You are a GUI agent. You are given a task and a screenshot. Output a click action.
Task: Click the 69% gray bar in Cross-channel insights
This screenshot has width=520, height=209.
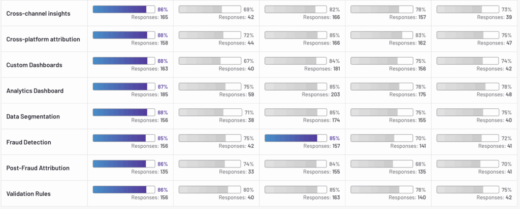tap(209, 9)
